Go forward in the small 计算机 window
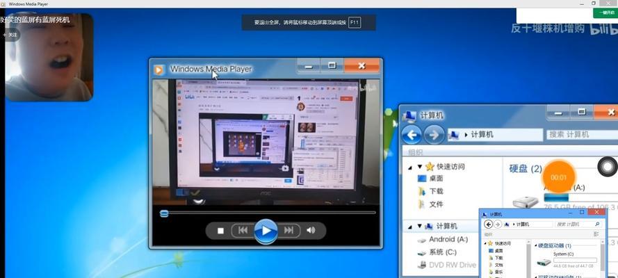This screenshot has height=278, width=618. [x=498, y=224]
